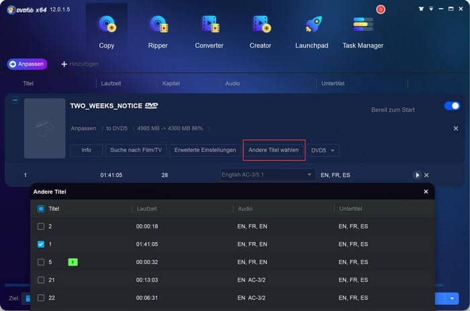Open the start button dropdown arrow at bottom right
Viewport: 470px width, 311px height.
click(452, 298)
